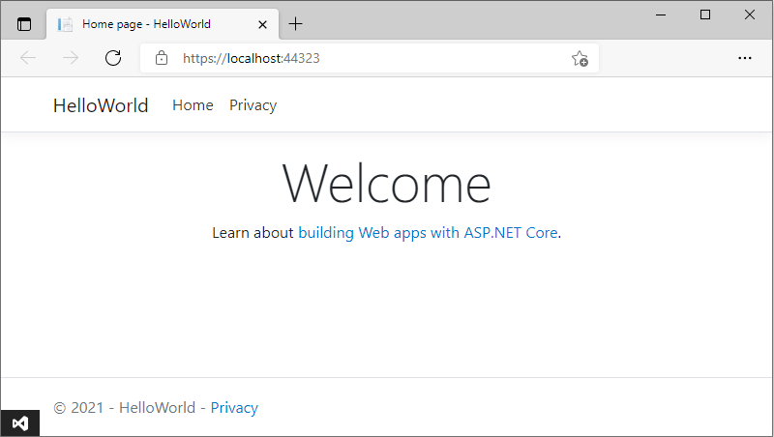The height and width of the screenshot is (437, 774).
Task: Click the back navigation arrow
Action: (28, 58)
